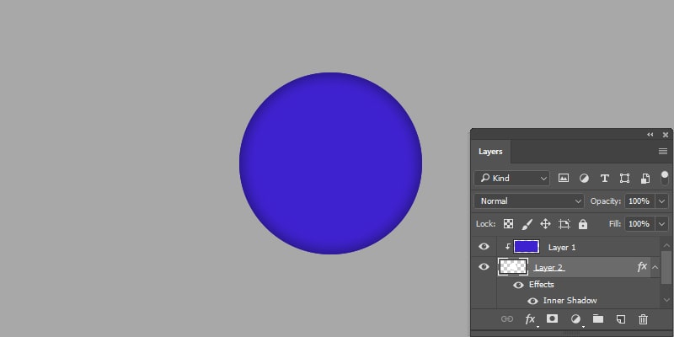The width and height of the screenshot is (674, 337).
Task: Lock all layer attributes
Action: pos(583,224)
